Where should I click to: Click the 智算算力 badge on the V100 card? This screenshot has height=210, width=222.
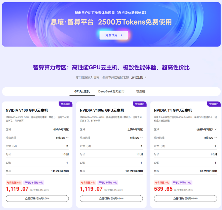[x=65, y=104]
